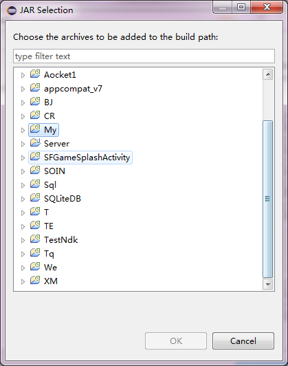Click the XM project folder icon

pos(35,280)
